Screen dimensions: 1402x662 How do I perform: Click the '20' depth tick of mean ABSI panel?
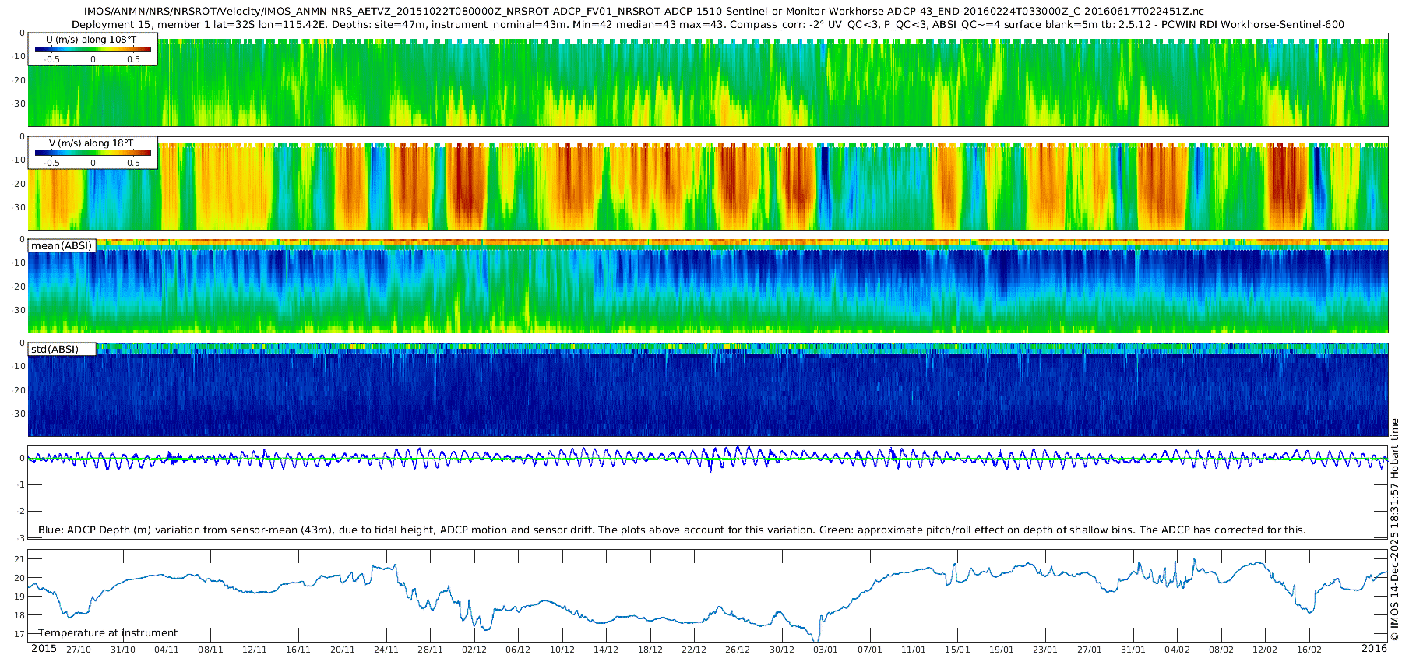click(x=20, y=287)
